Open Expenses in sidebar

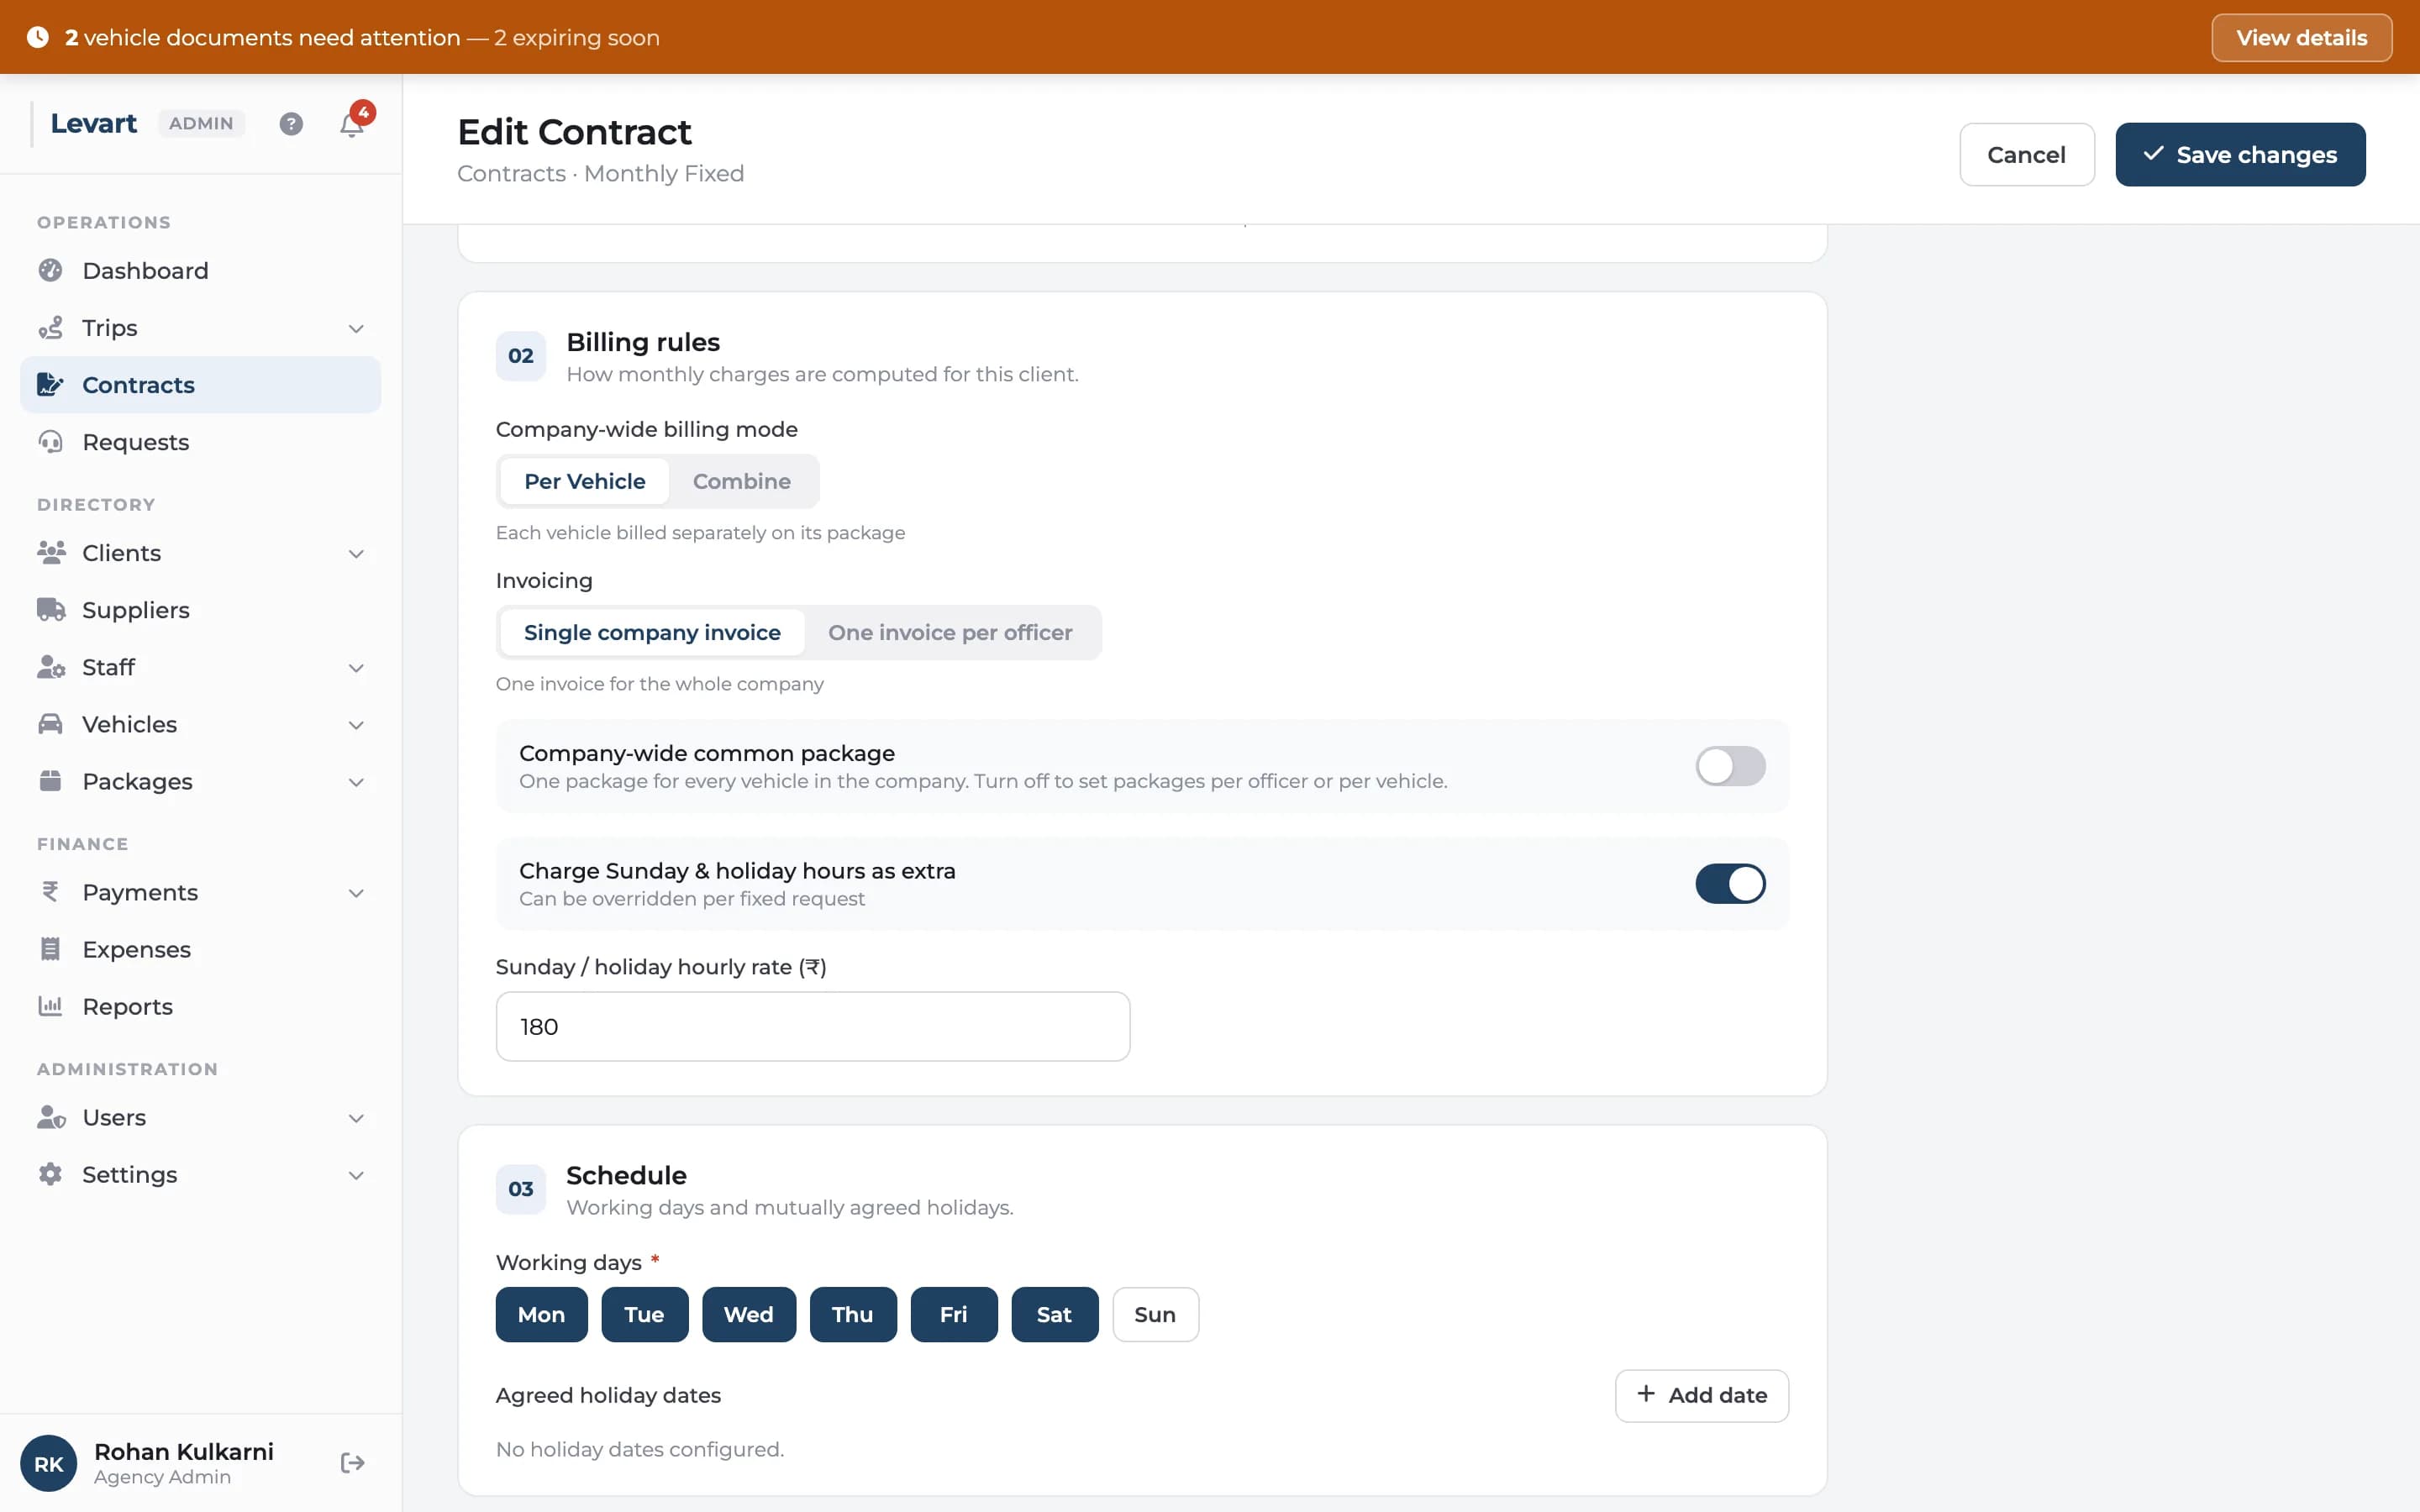click(201, 949)
